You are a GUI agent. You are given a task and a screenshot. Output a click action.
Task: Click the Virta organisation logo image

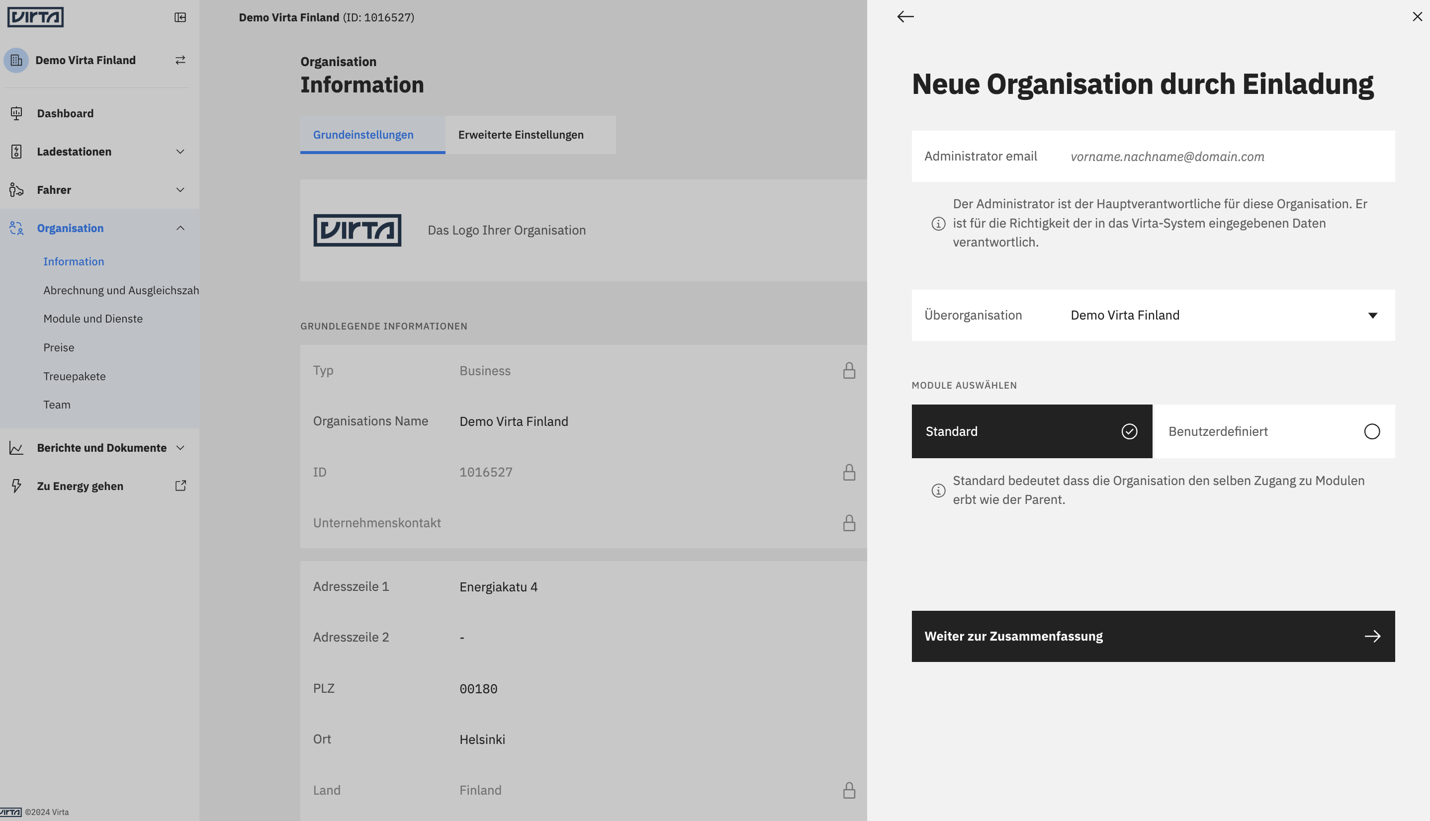357,230
